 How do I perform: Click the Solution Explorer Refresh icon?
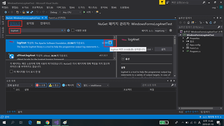211,23
